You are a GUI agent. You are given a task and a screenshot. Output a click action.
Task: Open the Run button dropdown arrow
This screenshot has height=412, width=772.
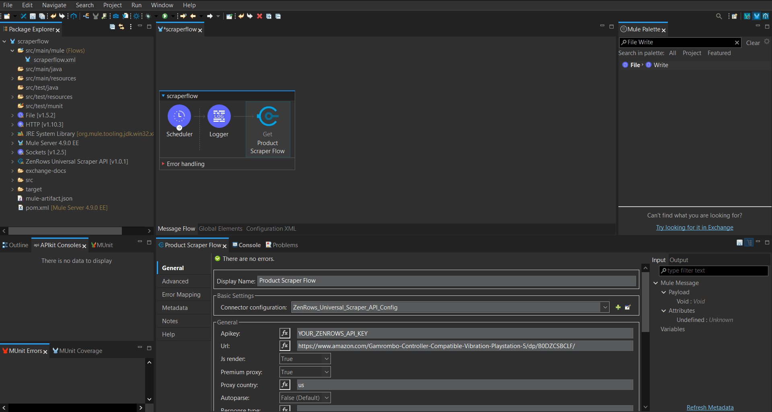(173, 16)
